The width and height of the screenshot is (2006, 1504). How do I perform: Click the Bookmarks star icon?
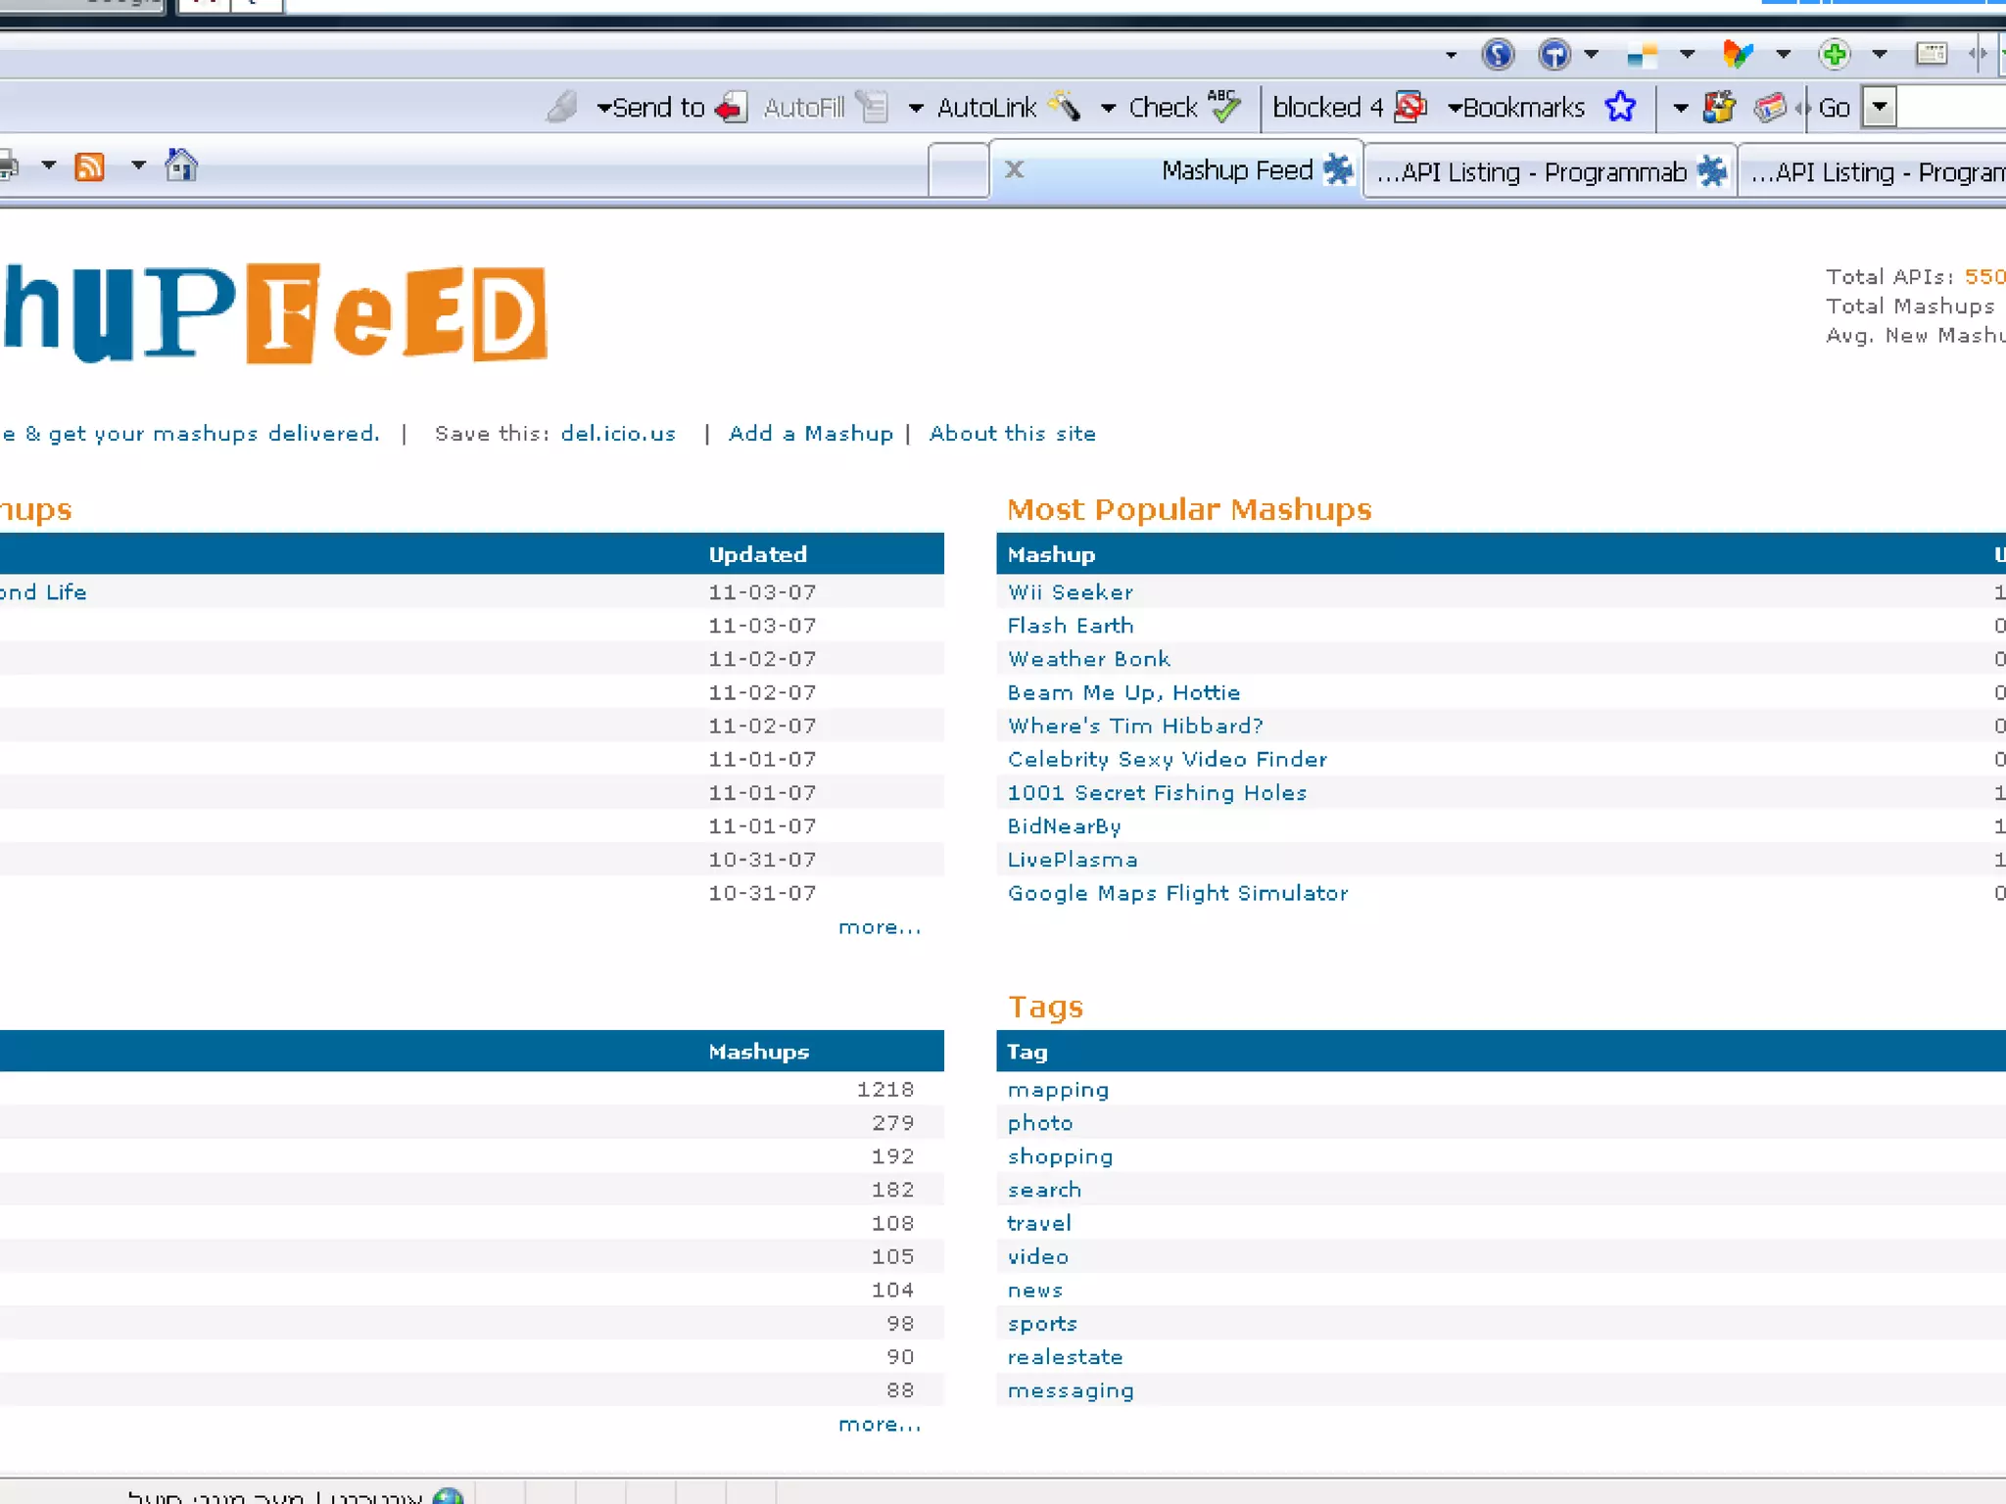[x=1620, y=107]
